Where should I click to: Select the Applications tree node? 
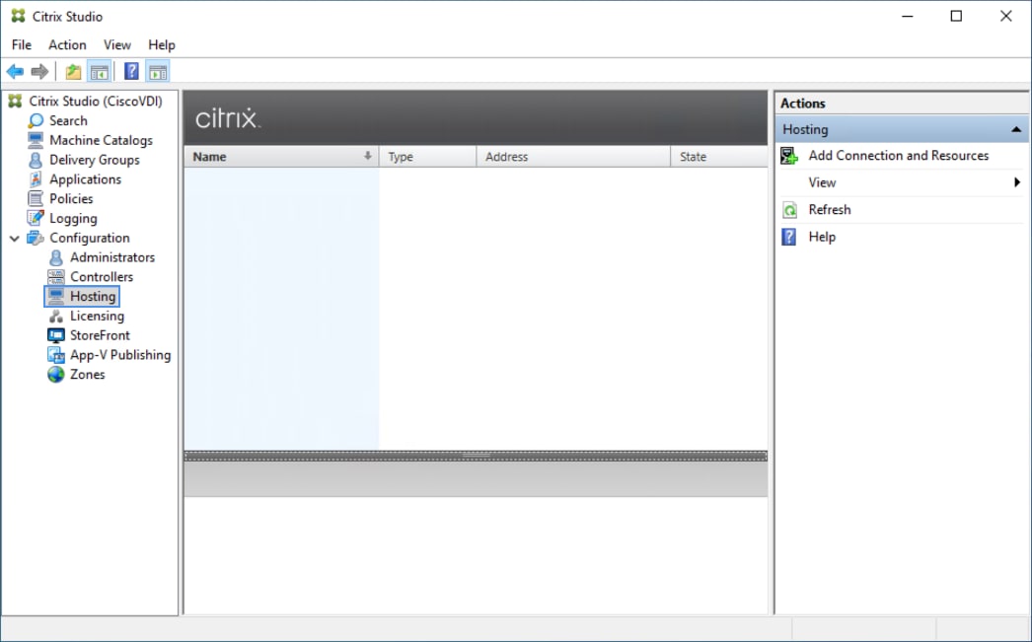pos(85,178)
